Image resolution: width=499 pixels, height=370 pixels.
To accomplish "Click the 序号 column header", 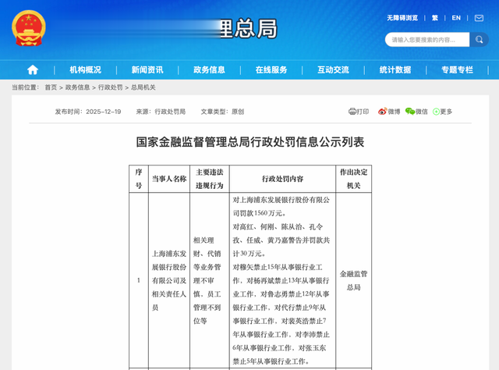I will [x=139, y=179].
